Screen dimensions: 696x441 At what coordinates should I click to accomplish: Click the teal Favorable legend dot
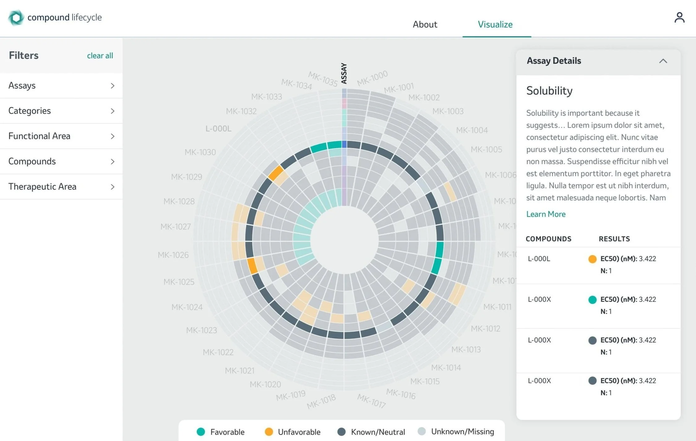201,432
